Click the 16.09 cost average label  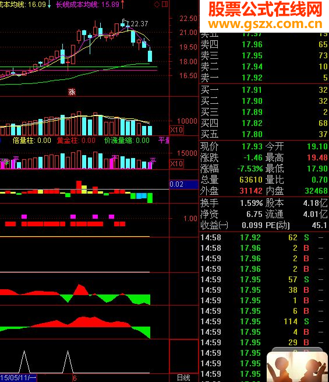click(x=23, y=5)
